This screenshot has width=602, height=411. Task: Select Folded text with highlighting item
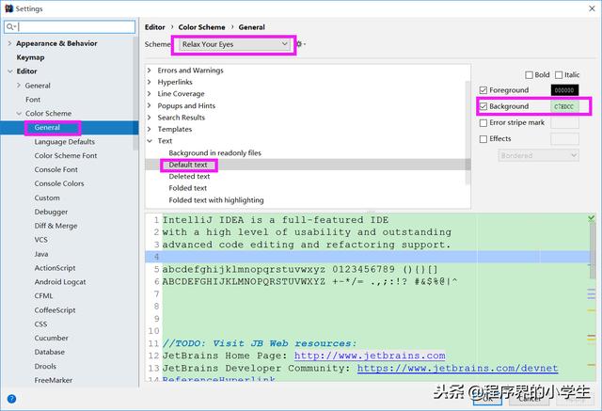click(x=216, y=200)
